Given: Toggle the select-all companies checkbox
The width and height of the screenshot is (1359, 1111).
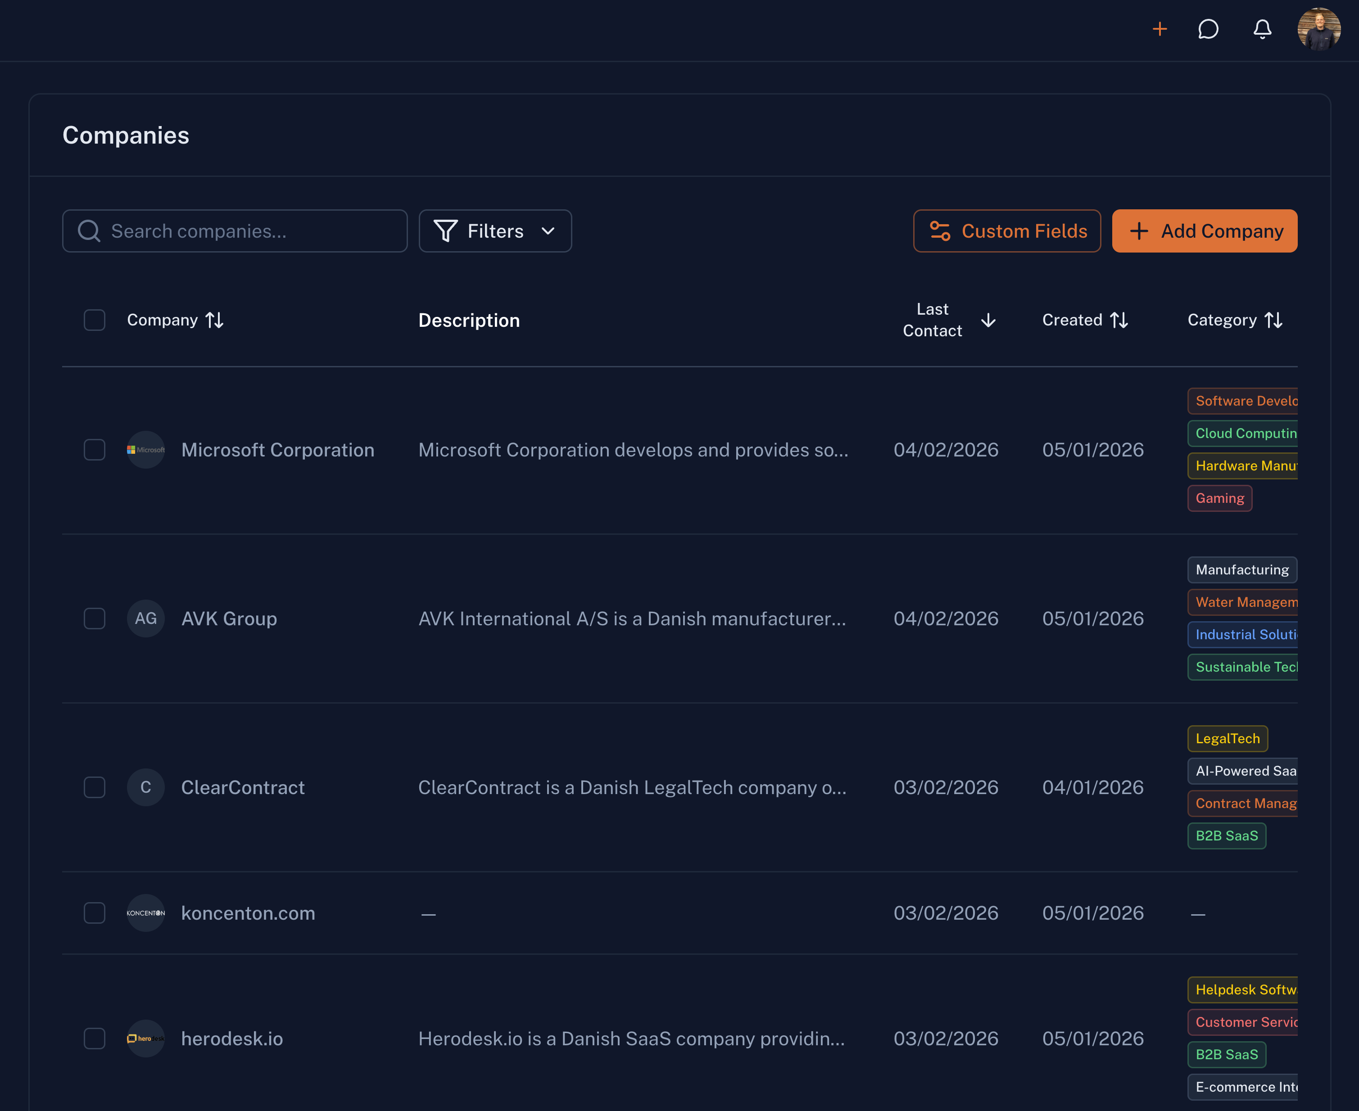Looking at the screenshot, I should (x=95, y=320).
